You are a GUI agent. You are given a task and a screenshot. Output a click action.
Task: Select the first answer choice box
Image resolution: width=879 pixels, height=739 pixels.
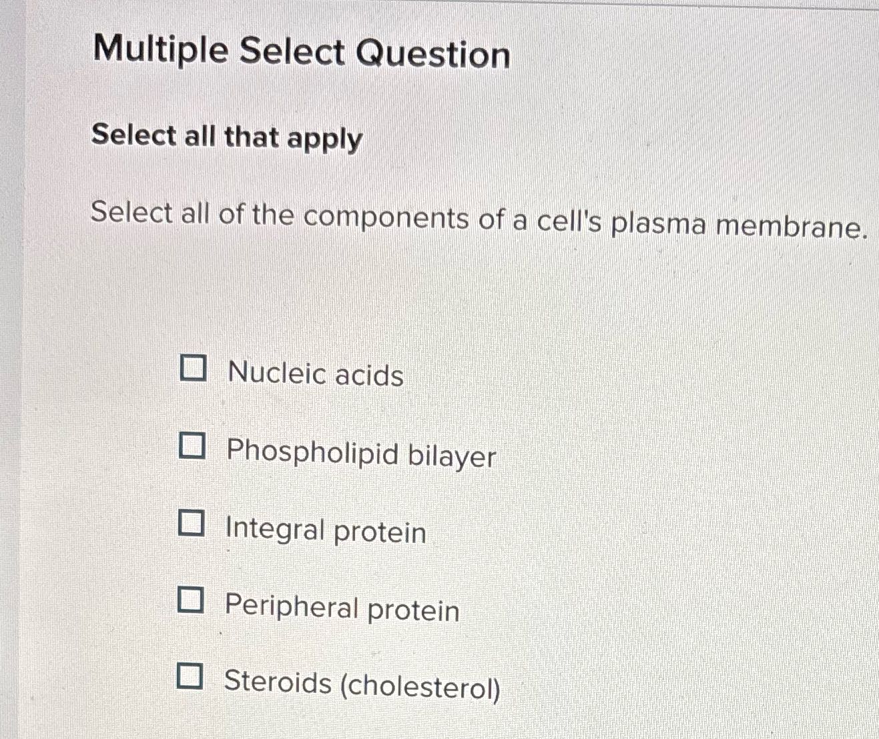193,369
